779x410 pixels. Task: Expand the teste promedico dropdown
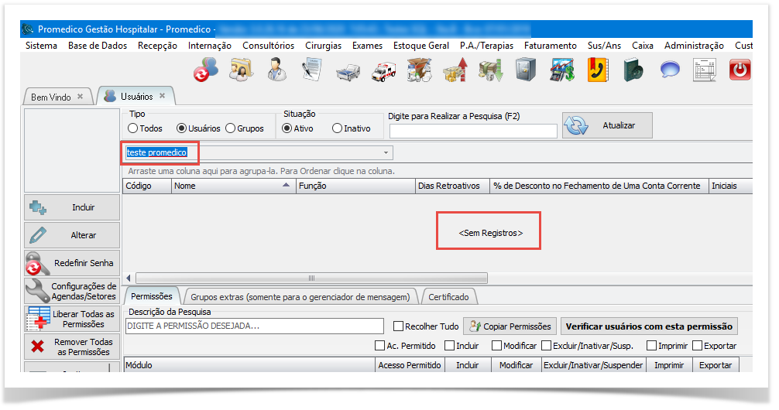[386, 153]
